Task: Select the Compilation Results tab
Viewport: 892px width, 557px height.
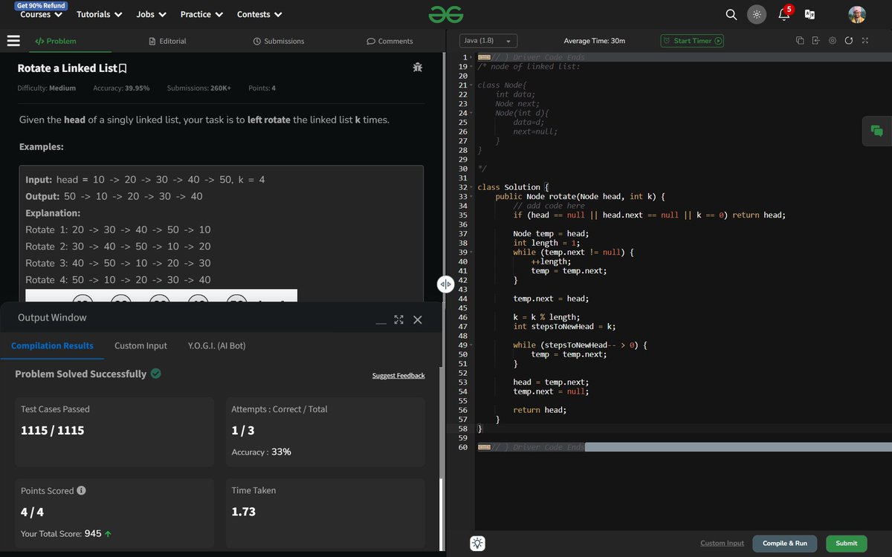Action: [x=52, y=345]
